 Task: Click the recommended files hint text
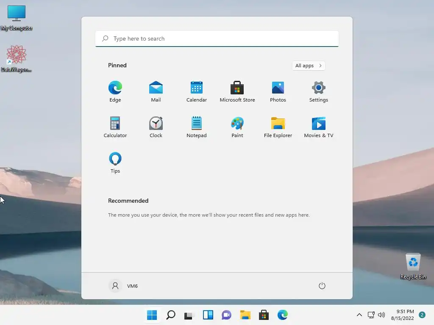tap(209, 215)
